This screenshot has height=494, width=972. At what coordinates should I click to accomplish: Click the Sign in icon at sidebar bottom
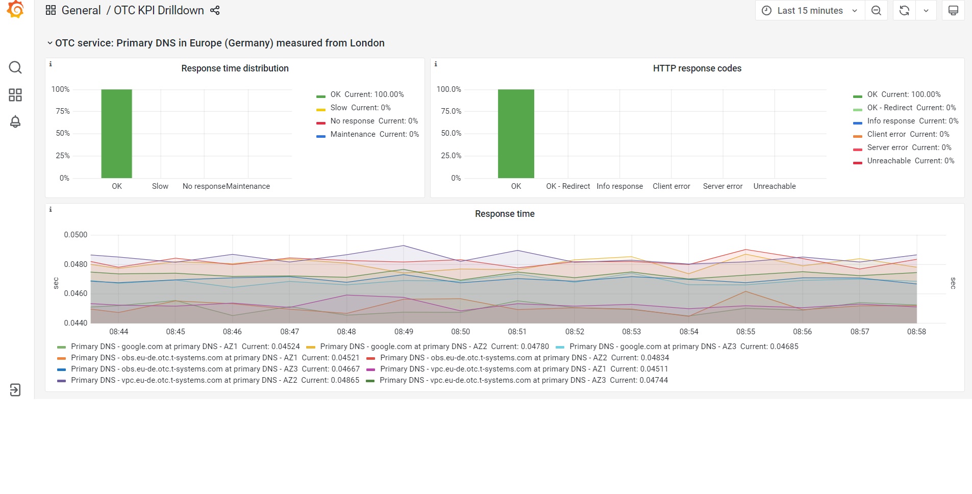click(x=15, y=390)
